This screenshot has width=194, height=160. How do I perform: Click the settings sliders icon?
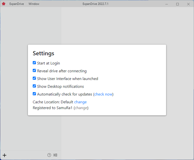(x=55, y=155)
